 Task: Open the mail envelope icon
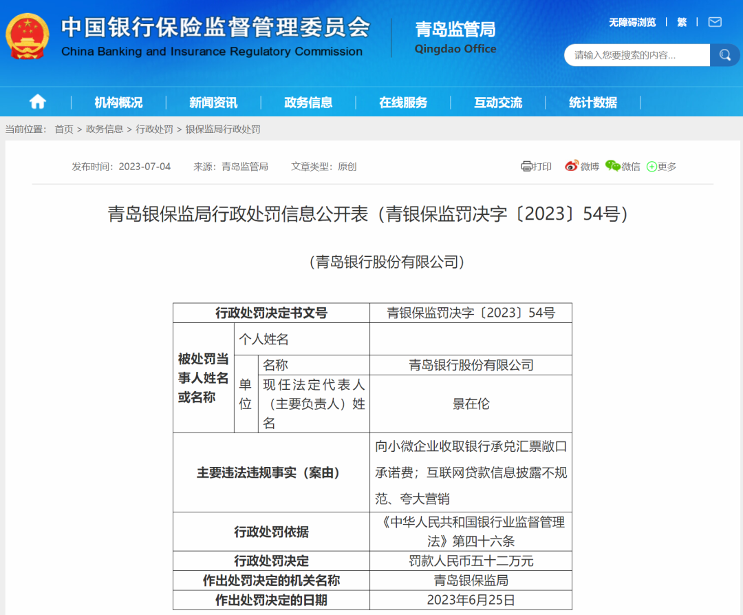[x=715, y=22]
